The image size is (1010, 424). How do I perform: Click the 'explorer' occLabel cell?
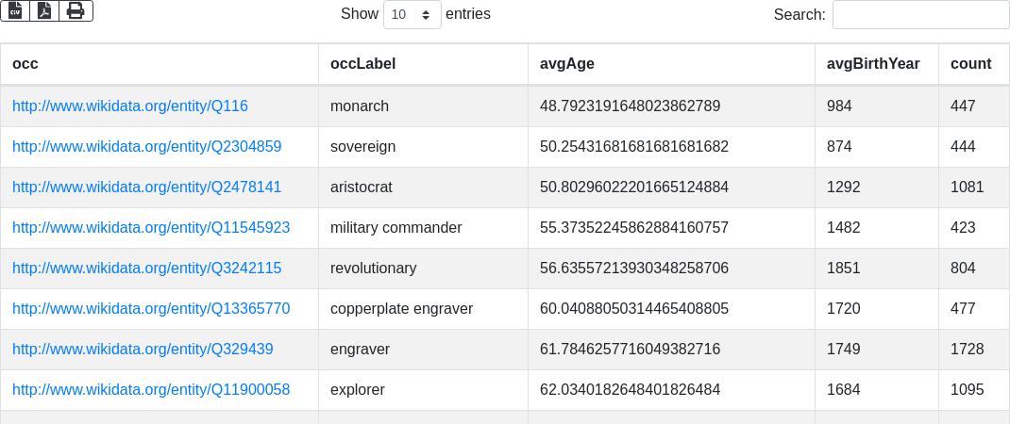coord(358,390)
